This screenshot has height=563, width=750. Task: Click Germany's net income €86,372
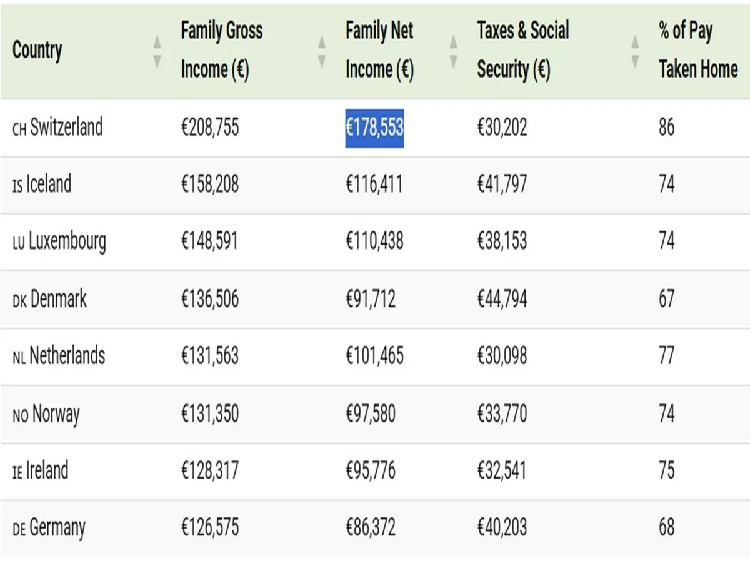click(371, 528)
